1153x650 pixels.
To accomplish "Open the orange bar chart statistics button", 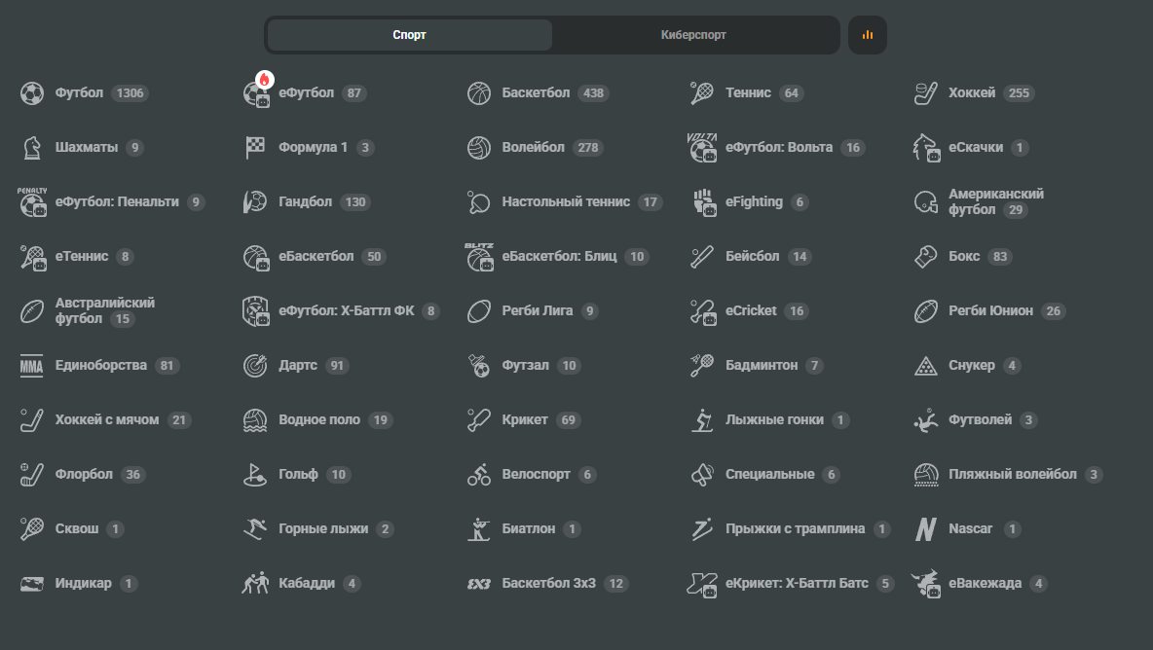I will click(x=868, y=34).
